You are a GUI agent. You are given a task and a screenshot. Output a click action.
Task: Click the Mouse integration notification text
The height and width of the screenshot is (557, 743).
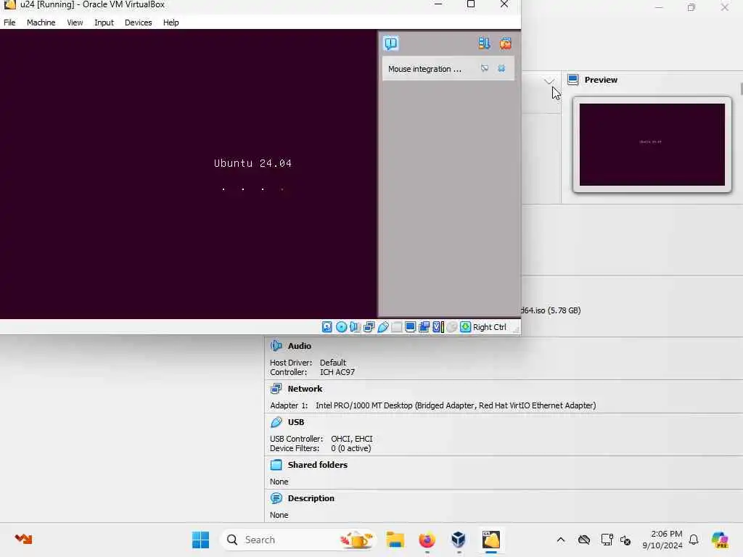click(x=424, y=69)
